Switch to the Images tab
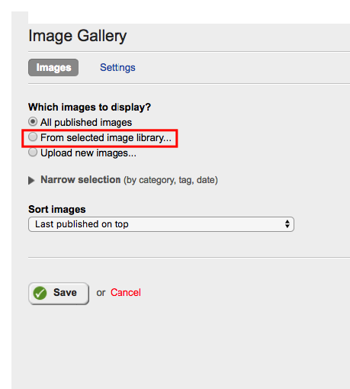The width and height of the screenshot is (350, 389). (53, 68)
